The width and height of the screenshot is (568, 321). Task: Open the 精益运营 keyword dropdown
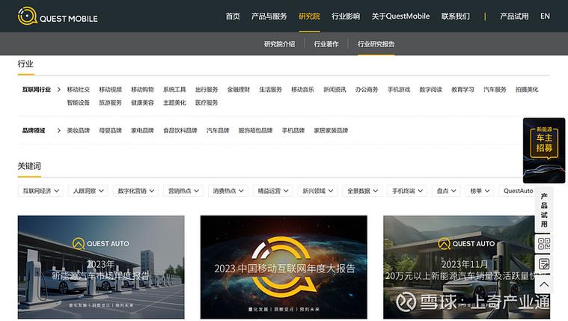(272, 191)
